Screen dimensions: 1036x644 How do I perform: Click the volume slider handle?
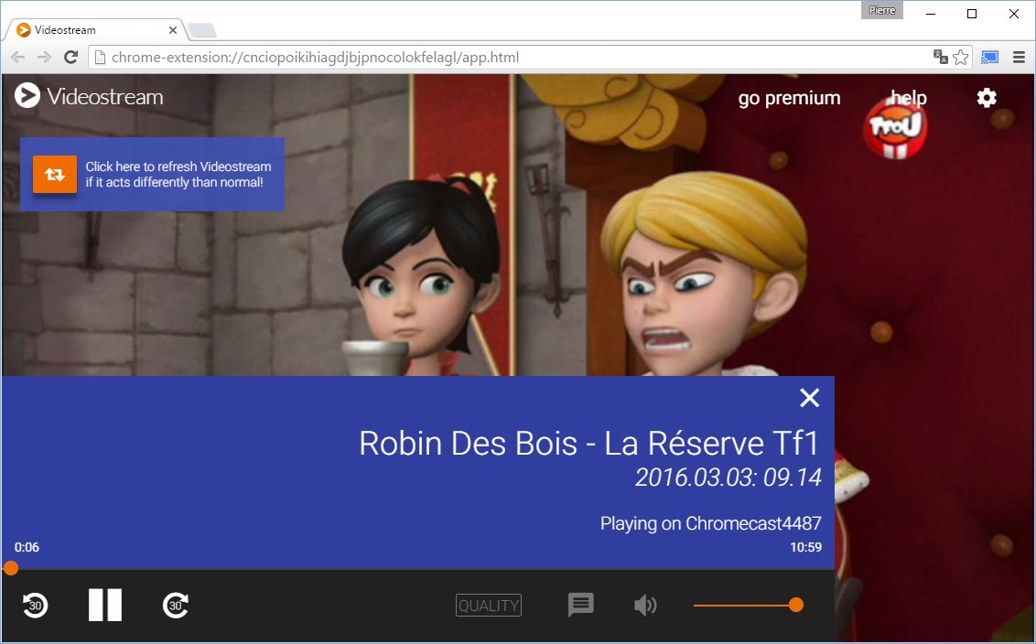[796, 605]
